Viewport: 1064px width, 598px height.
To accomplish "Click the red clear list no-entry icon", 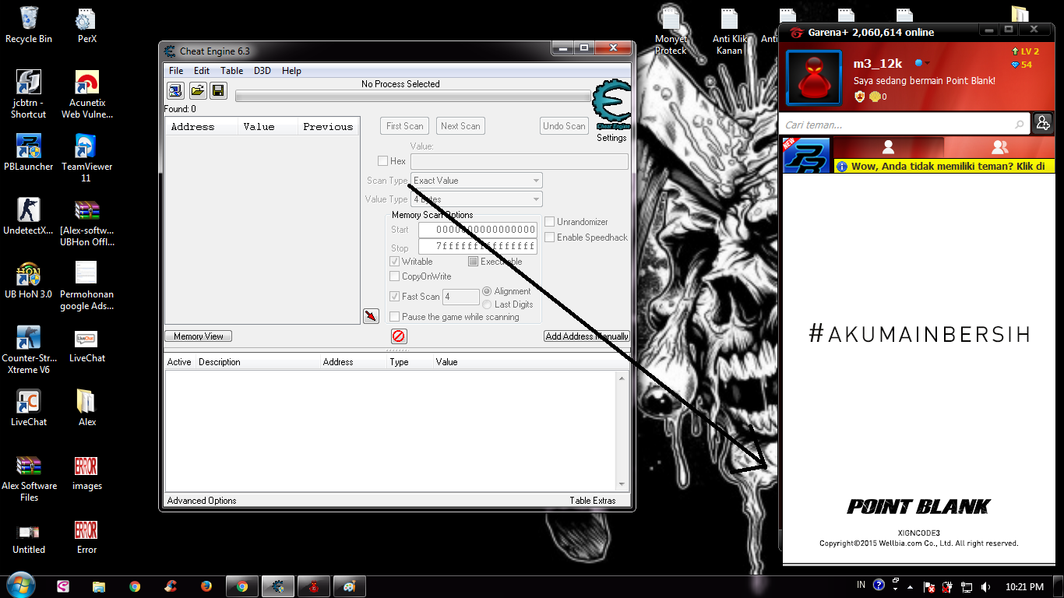I will 399,336.
